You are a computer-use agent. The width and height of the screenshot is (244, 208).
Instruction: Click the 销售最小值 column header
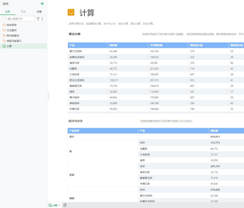[x=236, y=45]
